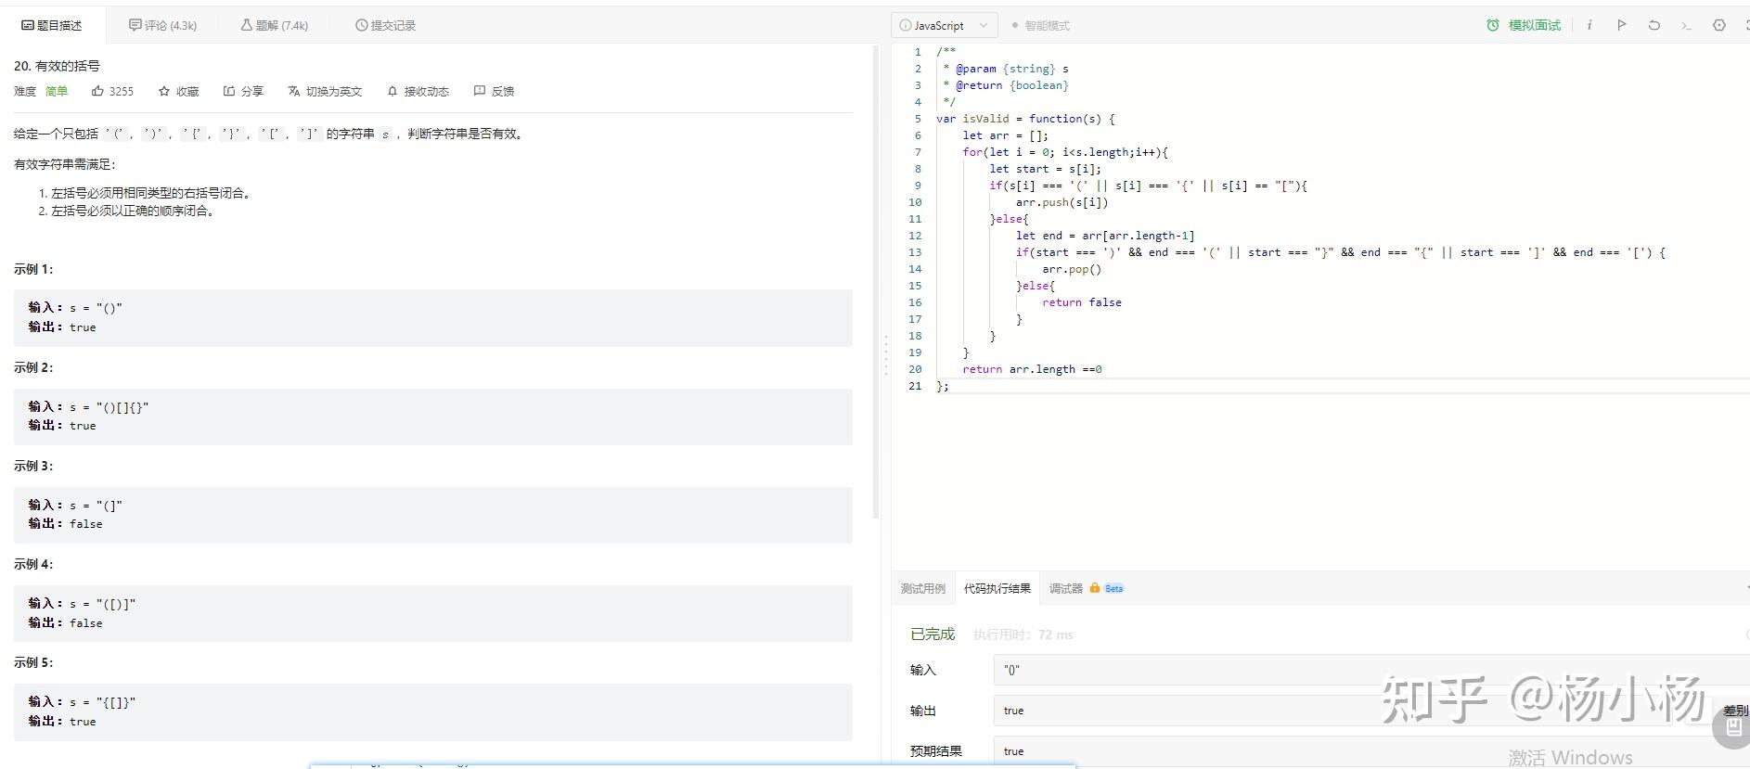This screenshot has height=769, width=1750.
Task: Toggle 智能模式 smart mode
Action: coord(1041,25)
